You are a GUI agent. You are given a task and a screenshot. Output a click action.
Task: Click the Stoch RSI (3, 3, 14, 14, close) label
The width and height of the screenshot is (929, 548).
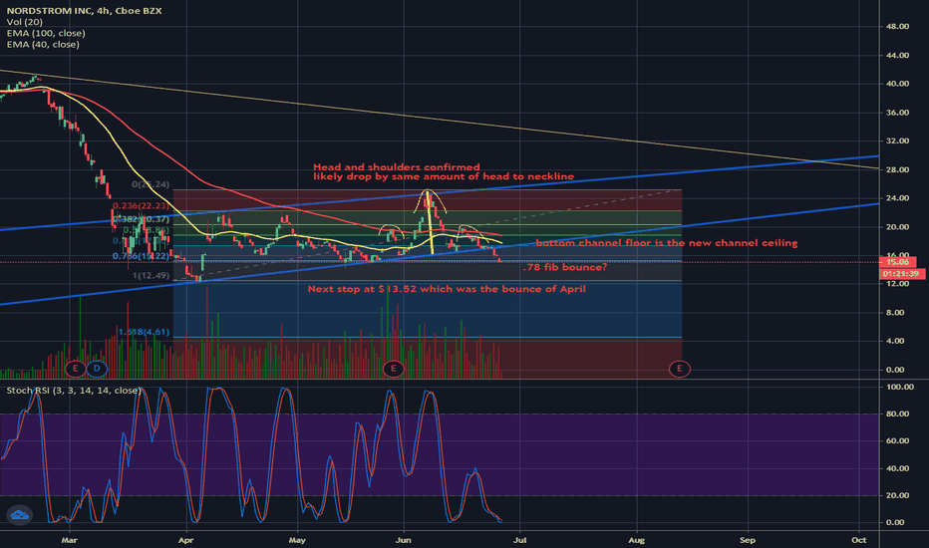[74, 391]
